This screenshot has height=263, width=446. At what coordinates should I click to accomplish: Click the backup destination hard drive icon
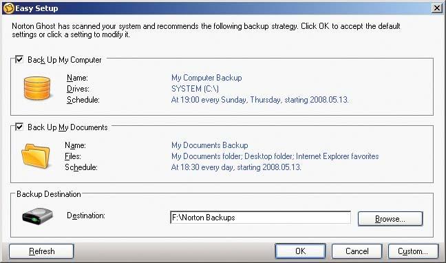(38, 216)
